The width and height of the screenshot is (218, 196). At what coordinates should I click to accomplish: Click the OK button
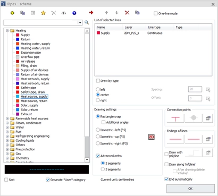[x=190, y=189]
